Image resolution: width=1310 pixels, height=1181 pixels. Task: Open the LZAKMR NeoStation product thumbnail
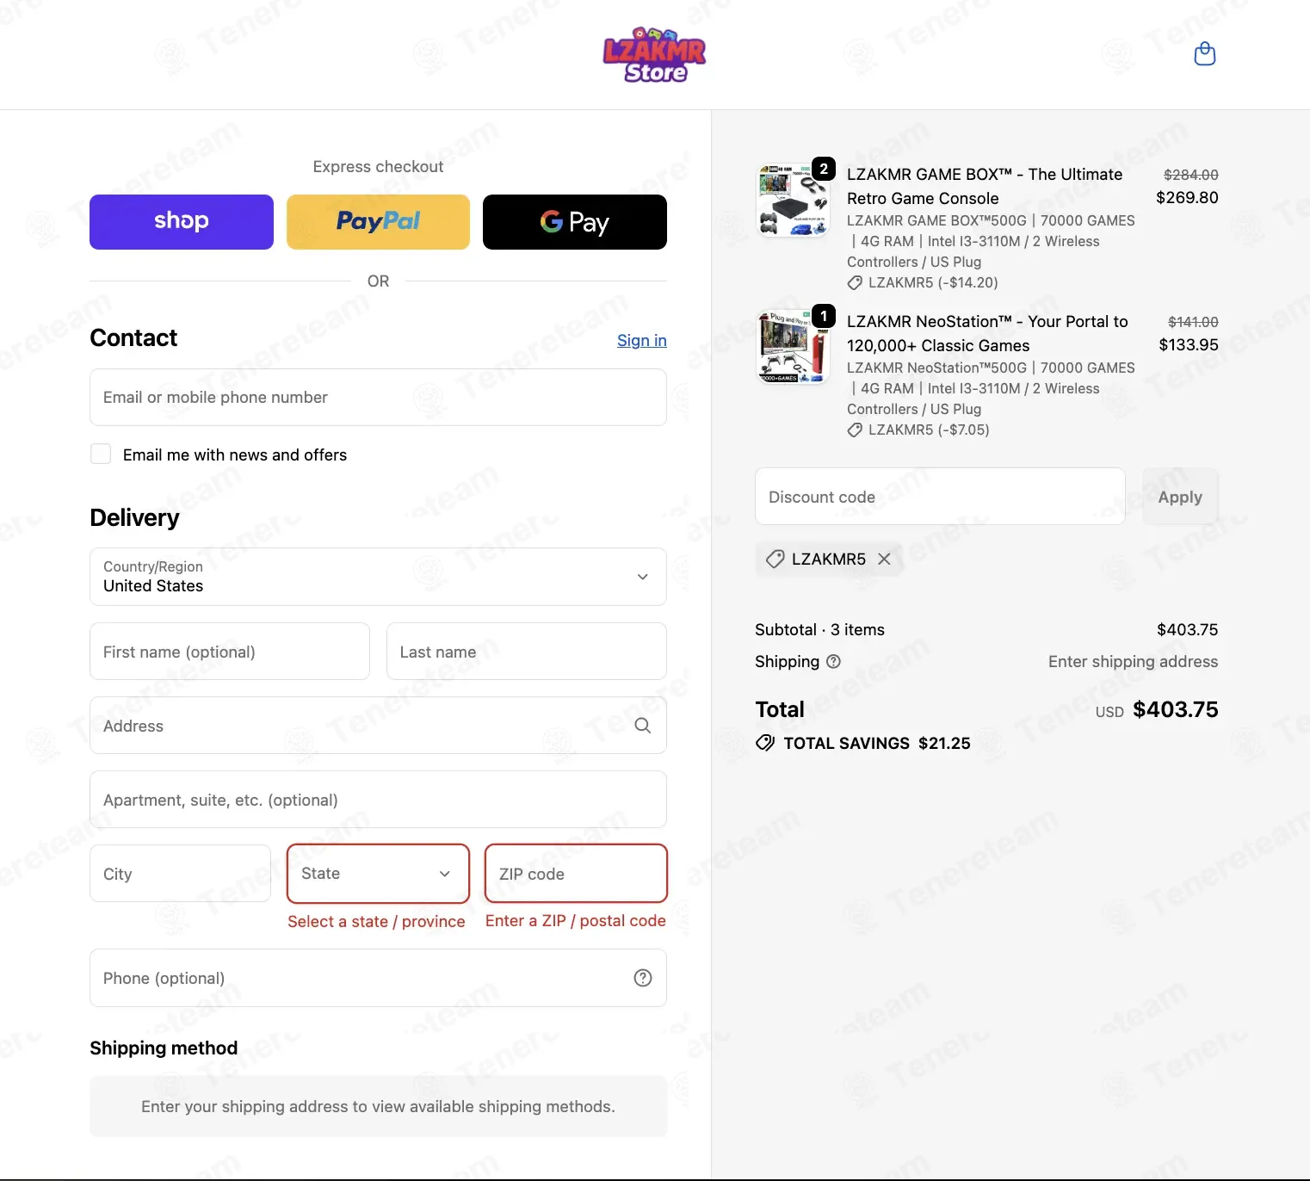coord(793,348)
